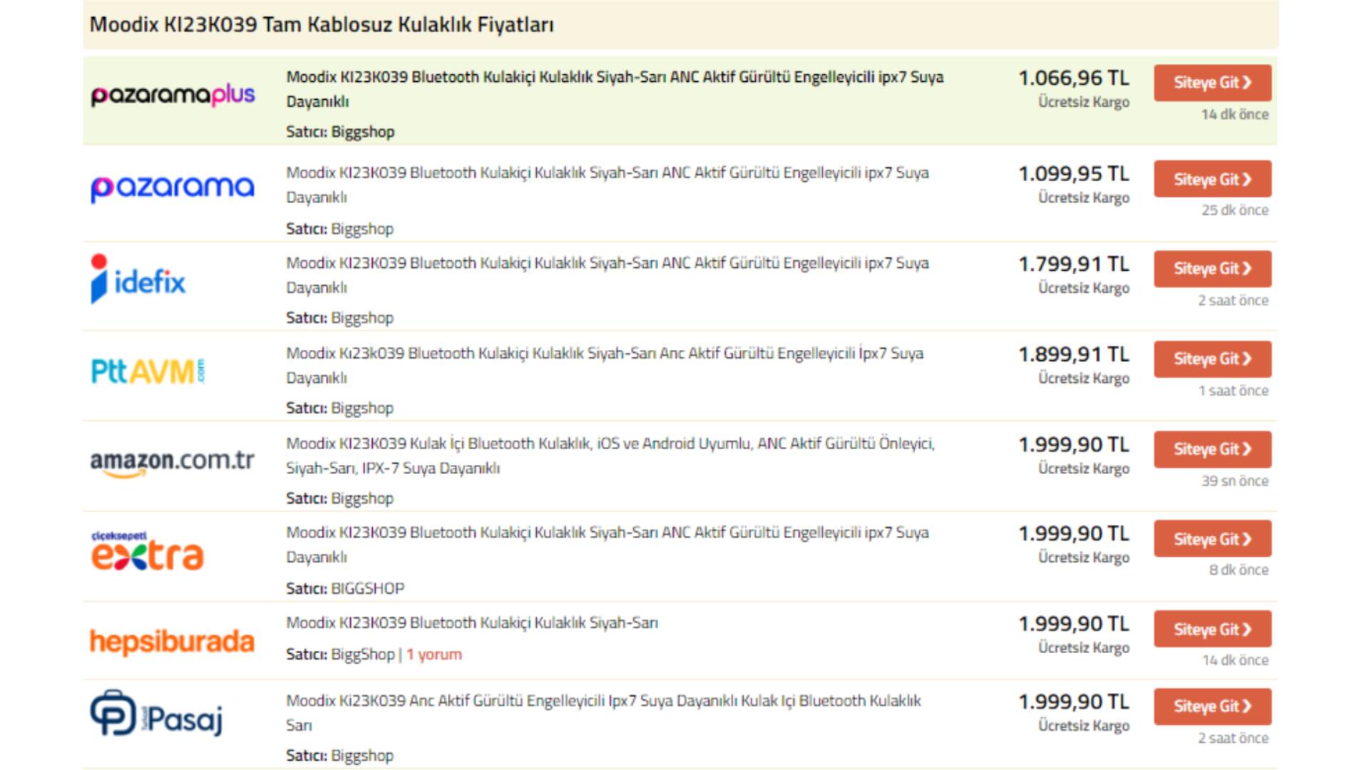This screenshot has width=1369, height=770.
Task: Click the hepsiburada logo
Action: (172, 642)
